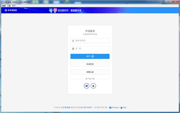Screen dimensions: 180x113
Task: Open the 工具 menu
Action: 9,6
